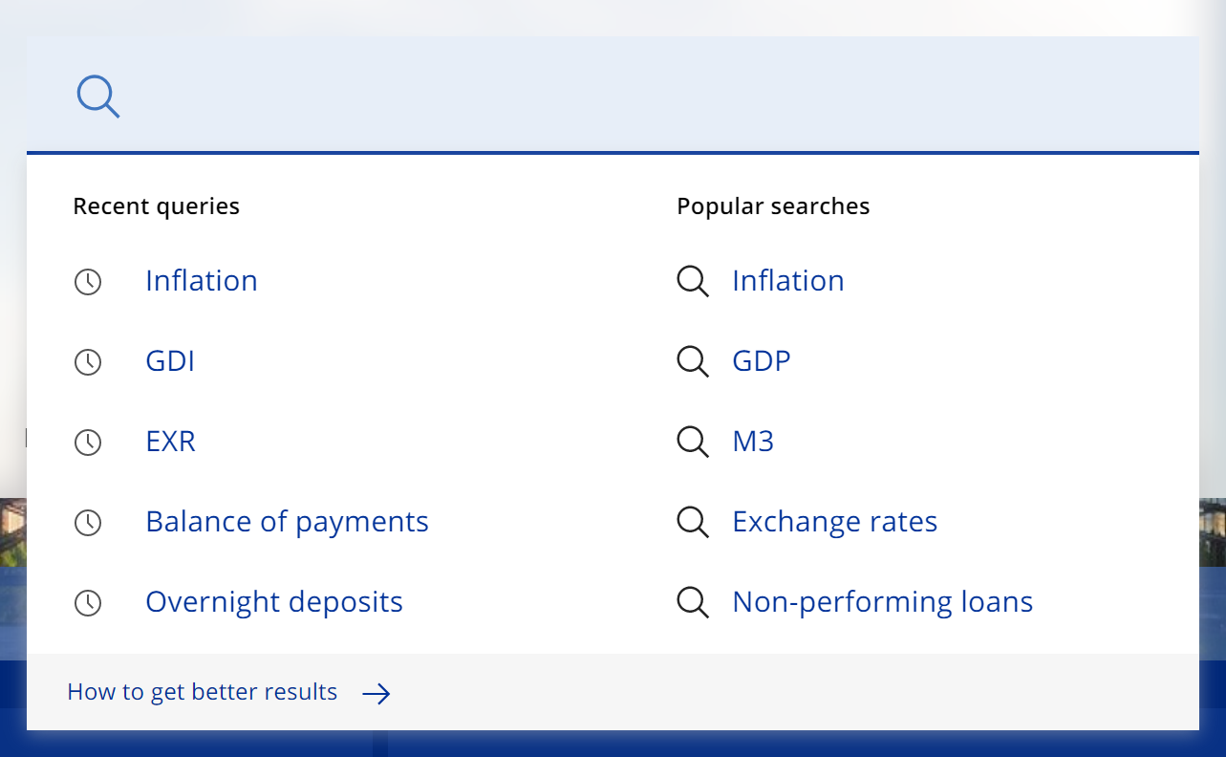Open the How to get better results page
The height and width of the screenshot is (757, 1226).
(x=202, y=691)
